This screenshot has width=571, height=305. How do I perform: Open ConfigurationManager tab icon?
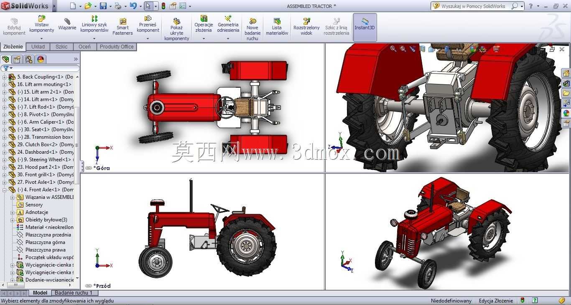tap(29, 59)
